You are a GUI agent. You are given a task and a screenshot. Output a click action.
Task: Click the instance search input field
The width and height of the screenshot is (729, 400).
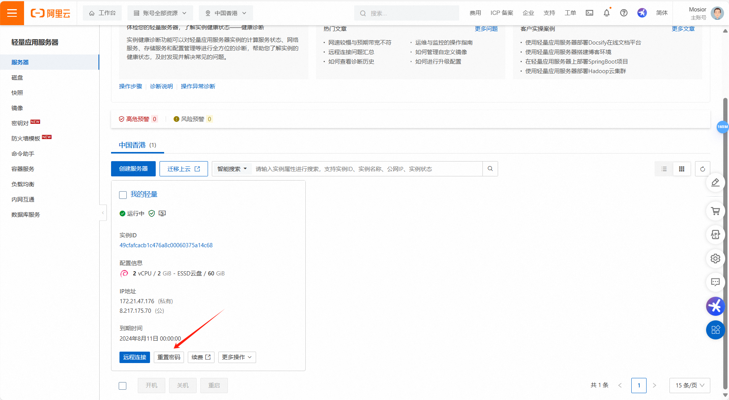coord(366,169)
